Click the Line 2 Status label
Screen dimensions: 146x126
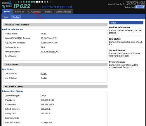[x=11, y=78]
